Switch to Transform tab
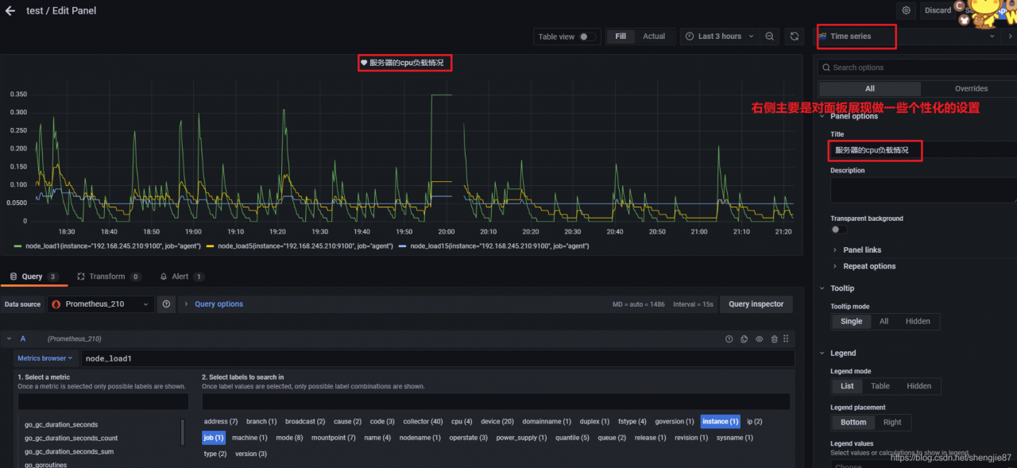Image resolution: width=1017 pixels, height=468 pixels. coord(108,277)
